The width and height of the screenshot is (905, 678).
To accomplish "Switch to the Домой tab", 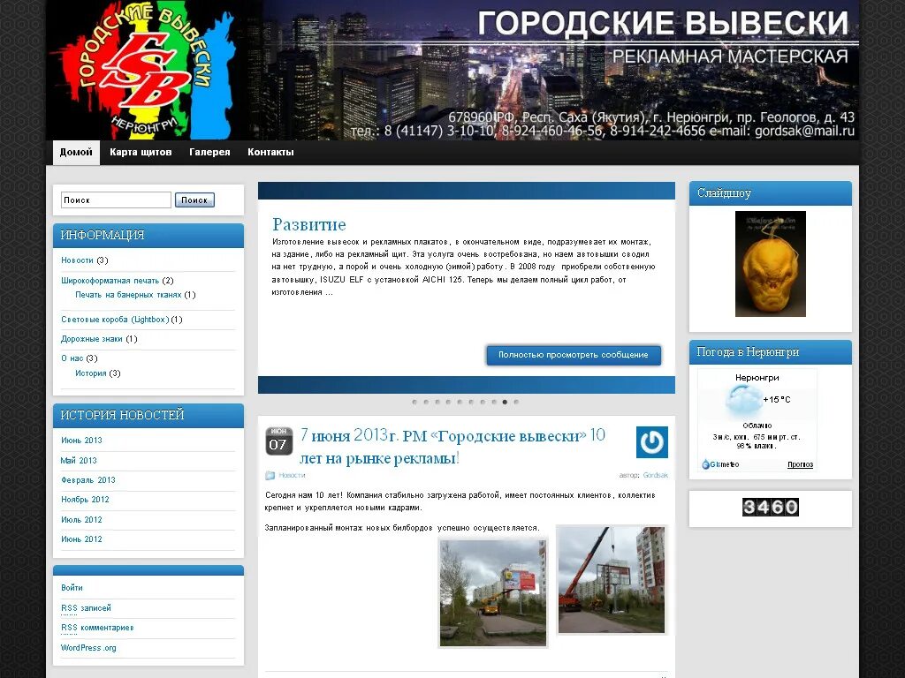I will click(x=75, y=152).
